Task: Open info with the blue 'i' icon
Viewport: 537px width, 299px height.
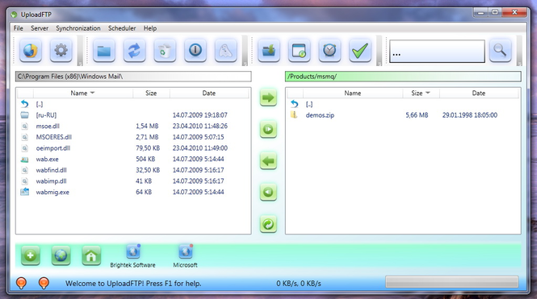Action: point(195,51)
